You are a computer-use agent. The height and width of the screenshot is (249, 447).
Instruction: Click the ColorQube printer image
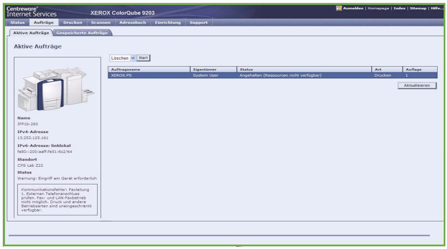pos(56,89)
